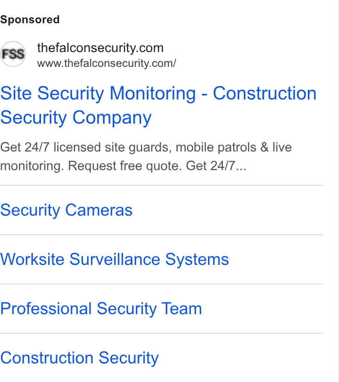Click the FSS circular site logo
339x382 pixels.
[x=13, y=54]
